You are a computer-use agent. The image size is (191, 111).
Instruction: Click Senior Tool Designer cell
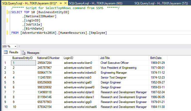coord(124,78)
